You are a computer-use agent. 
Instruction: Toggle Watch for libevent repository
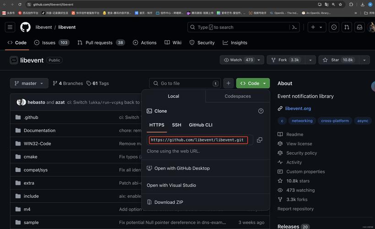pyautogui.click(x=237, y=60)
